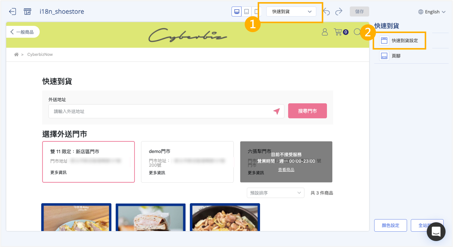
Task: Open the English language dropdown
Action: click(x=432, y=12)
